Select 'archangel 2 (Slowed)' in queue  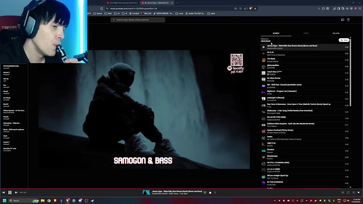(305, 99)
